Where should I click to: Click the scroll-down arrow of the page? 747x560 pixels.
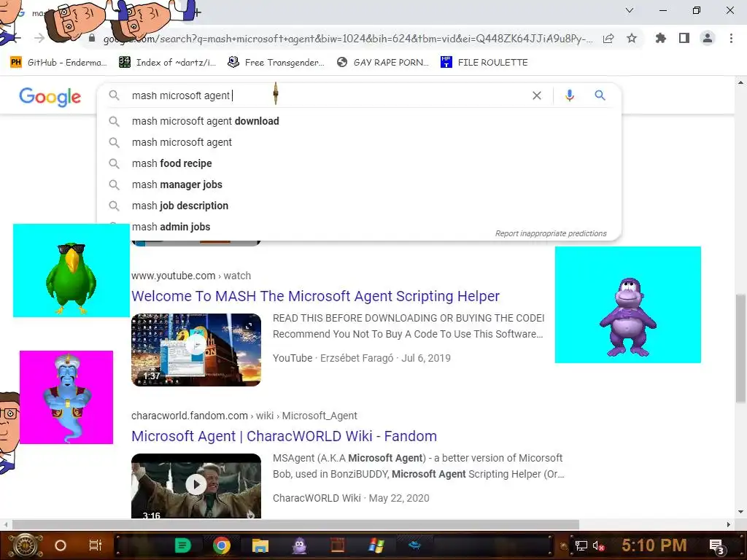click(740, 513)
